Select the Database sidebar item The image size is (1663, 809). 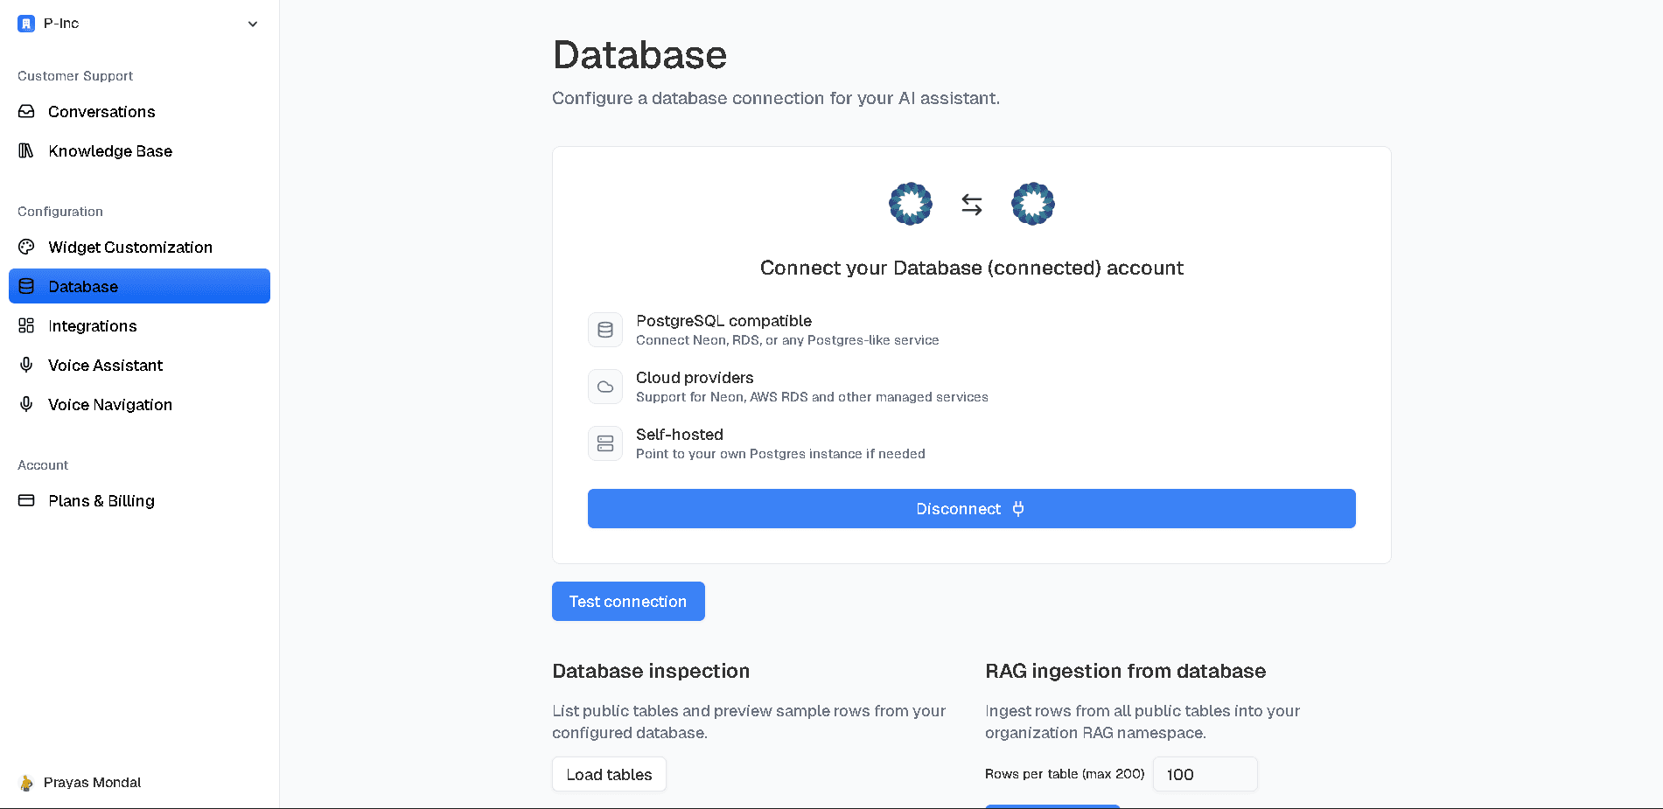point(139,287)
